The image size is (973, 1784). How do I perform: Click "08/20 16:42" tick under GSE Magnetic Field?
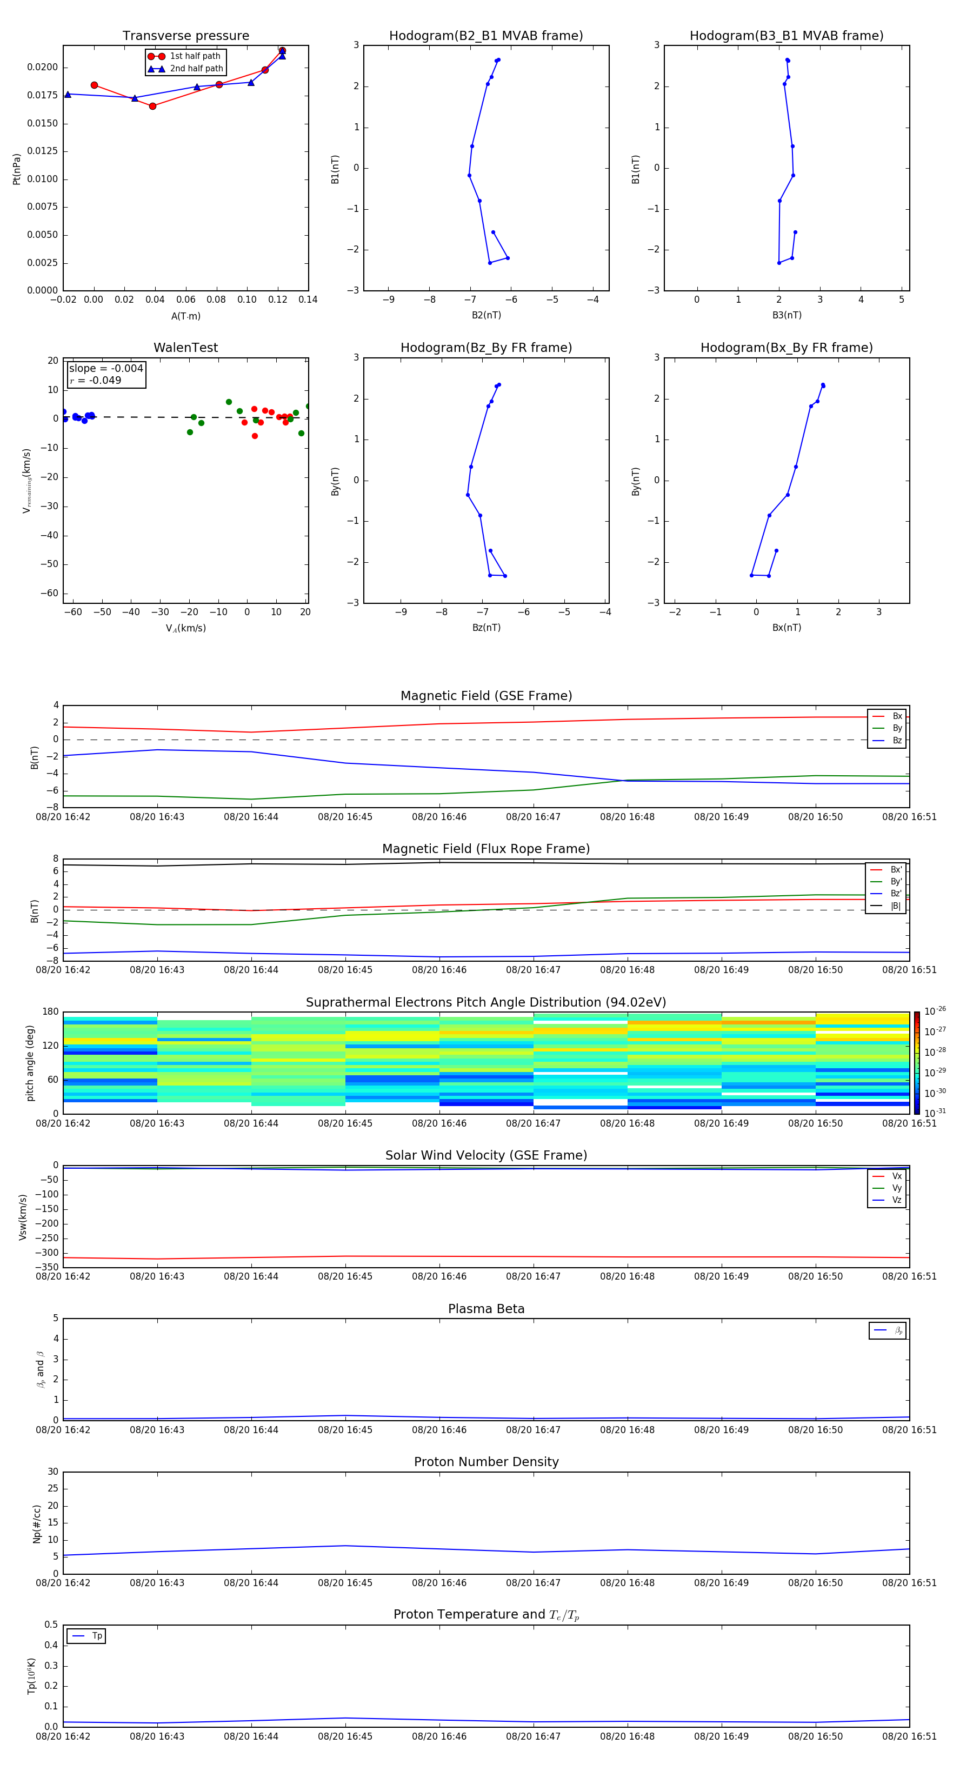(63, 817)
